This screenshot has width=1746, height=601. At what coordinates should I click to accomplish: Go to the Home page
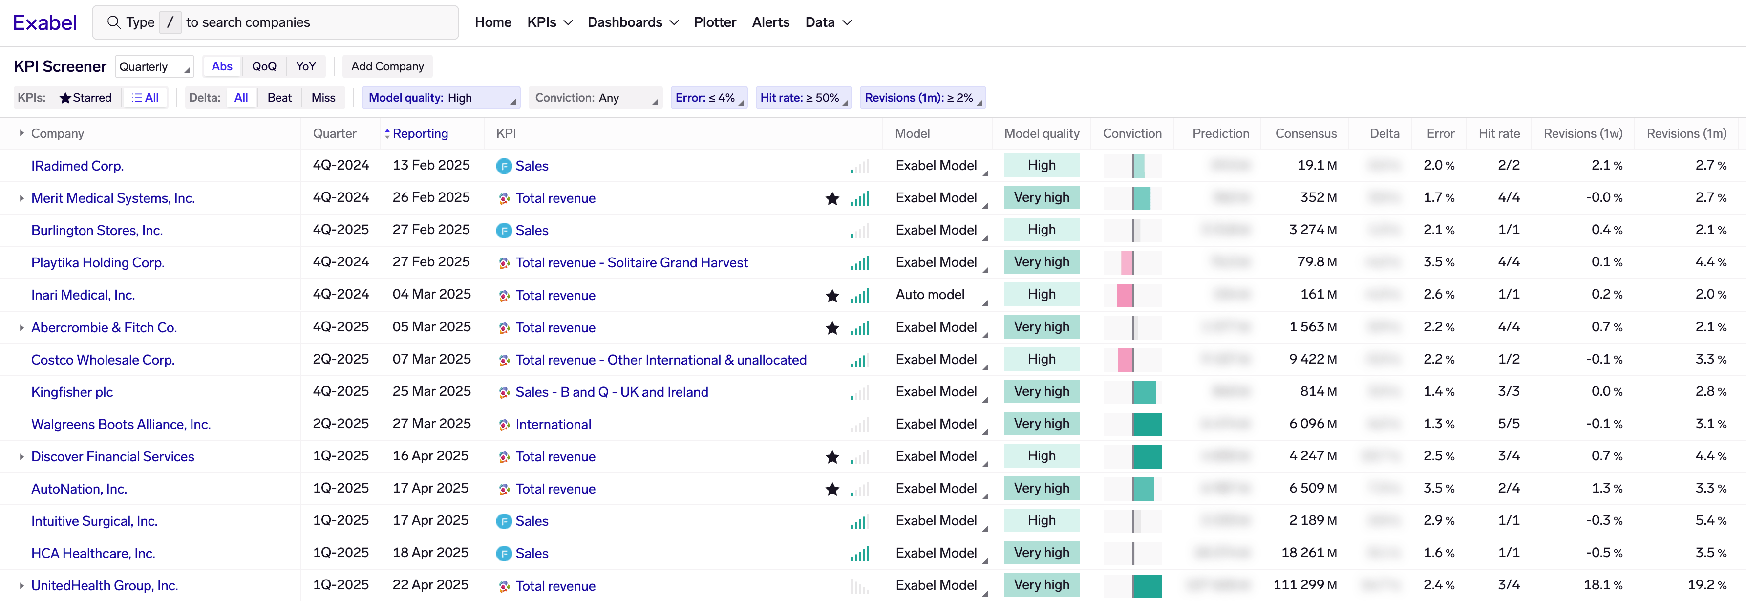click(493, 22)
